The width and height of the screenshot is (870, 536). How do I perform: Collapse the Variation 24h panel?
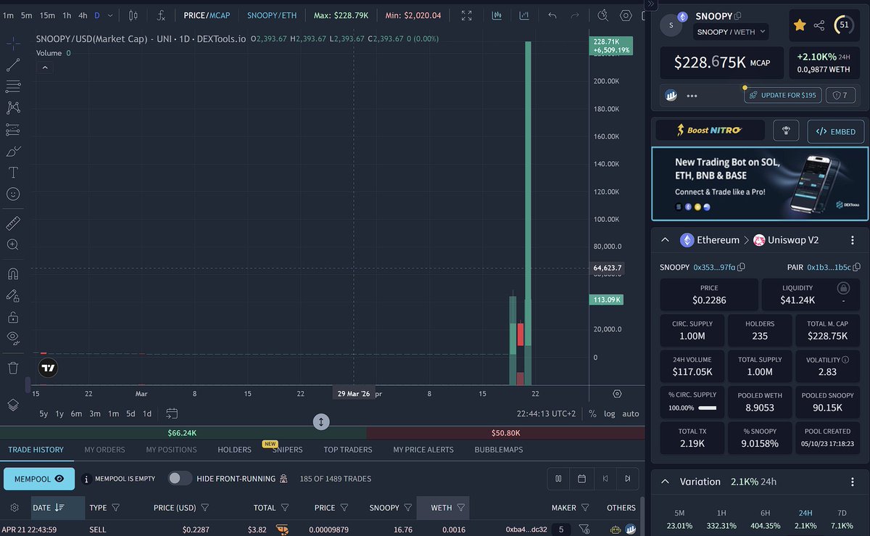point(665,482)
